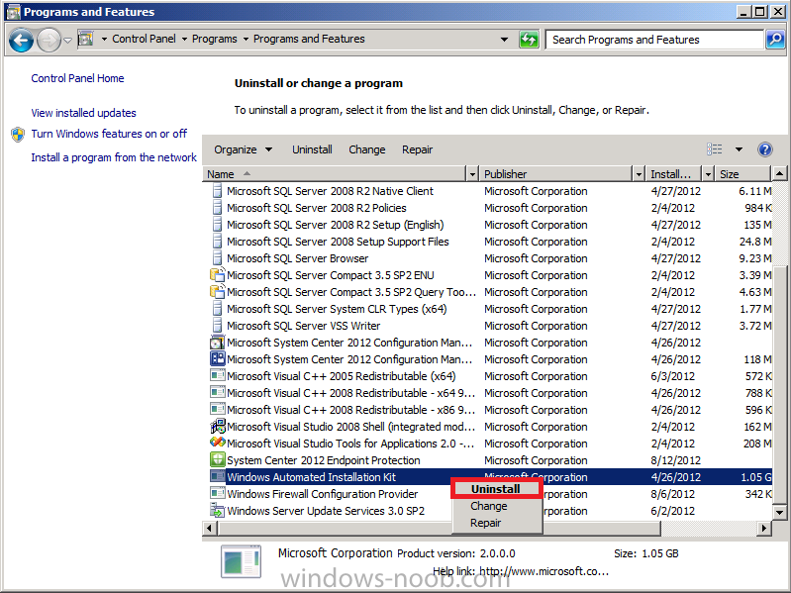This screenshot has height=593, width=791.
Task: Expand the address bar history dropdown
Action: click(504, 40)
